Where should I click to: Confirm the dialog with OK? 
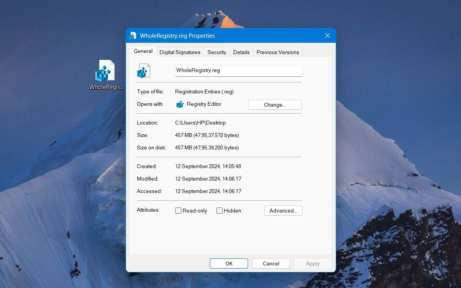(229, 263)
